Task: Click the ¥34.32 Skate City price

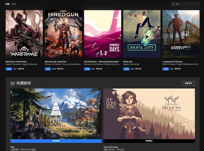Action: click(138, 69)
